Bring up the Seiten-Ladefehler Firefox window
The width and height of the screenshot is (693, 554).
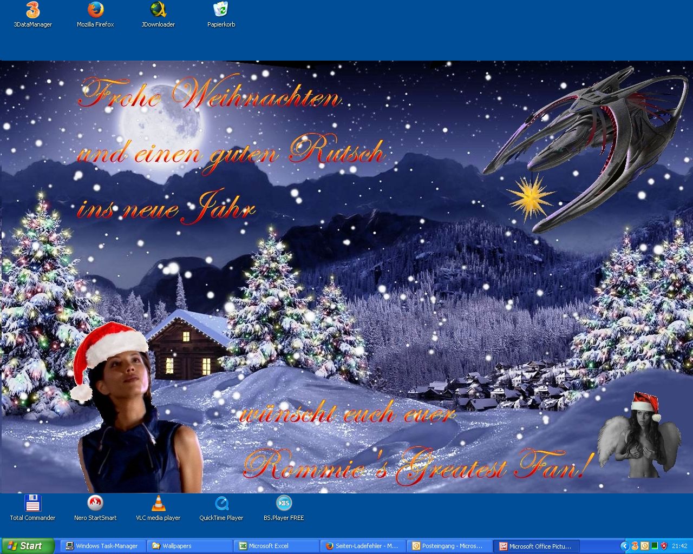362,546
